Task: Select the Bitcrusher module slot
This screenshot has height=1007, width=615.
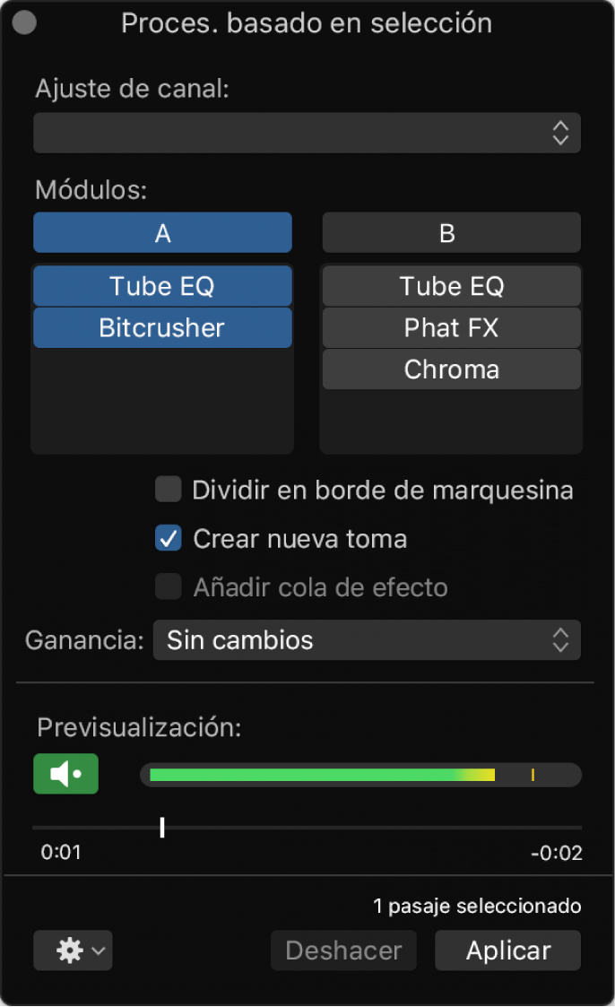Action: click(x=162, y=327)
